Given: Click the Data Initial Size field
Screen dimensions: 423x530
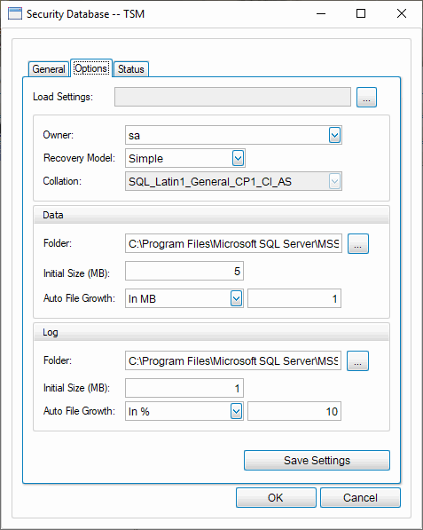Looking at the screenshot, I should (x=184, y=271).
